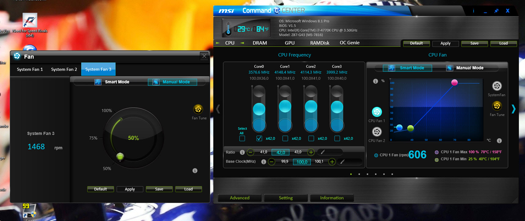
Task: Click green fan curve min point
Action: click(x=411, y=128)
